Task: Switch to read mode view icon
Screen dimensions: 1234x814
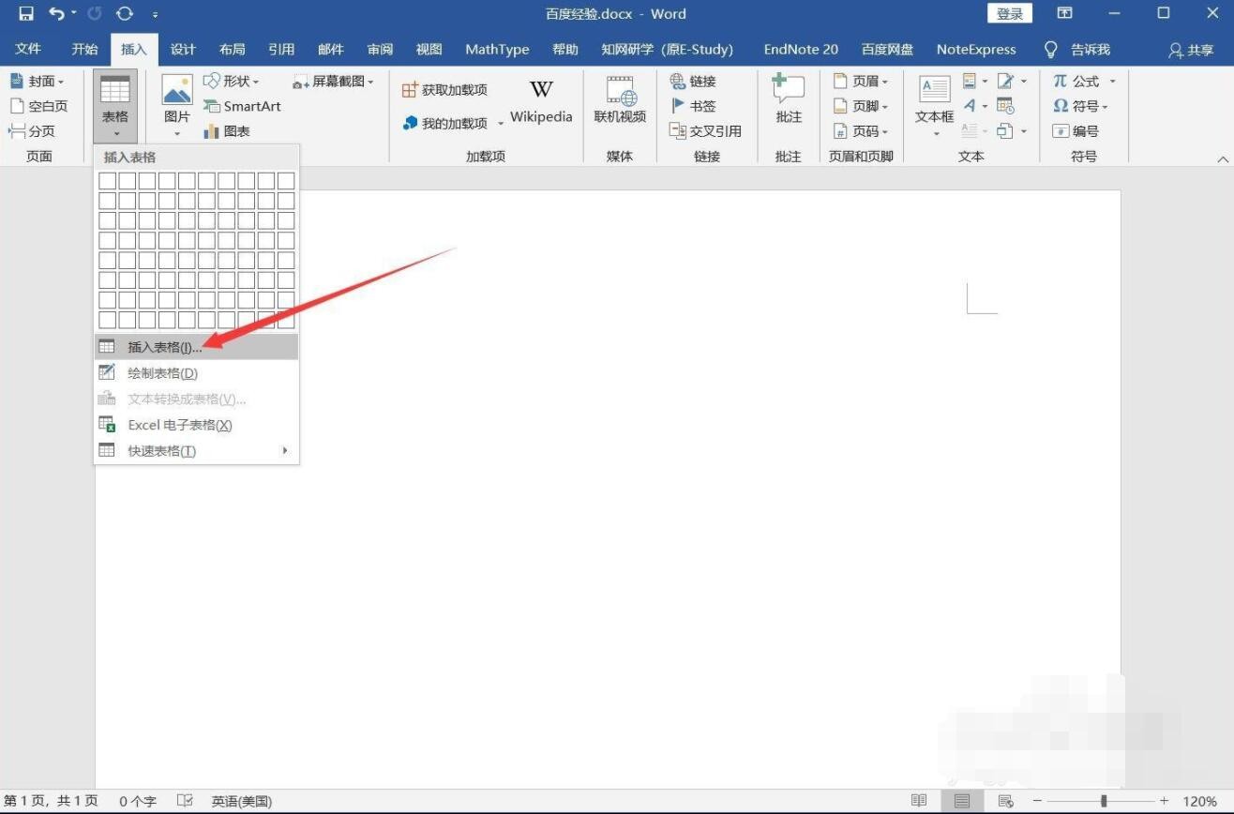Action: 919,801
